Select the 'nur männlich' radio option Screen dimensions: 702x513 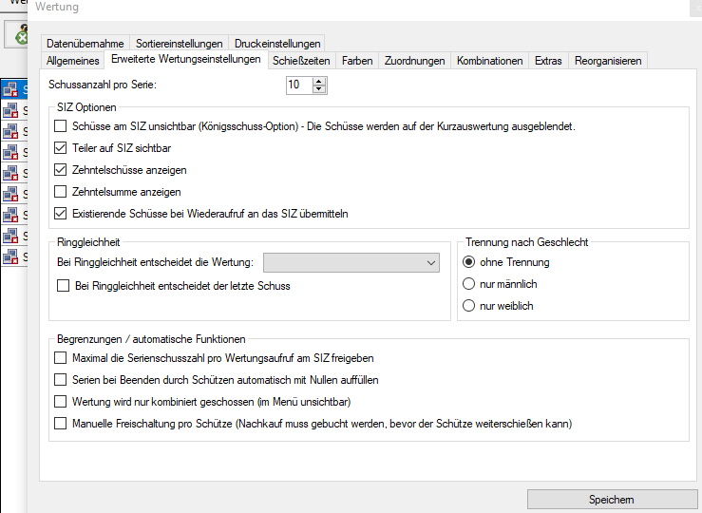click(468, 284)
